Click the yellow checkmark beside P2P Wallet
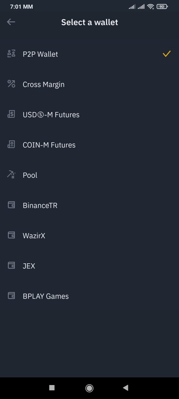179x399 pixels. (167, 54)
